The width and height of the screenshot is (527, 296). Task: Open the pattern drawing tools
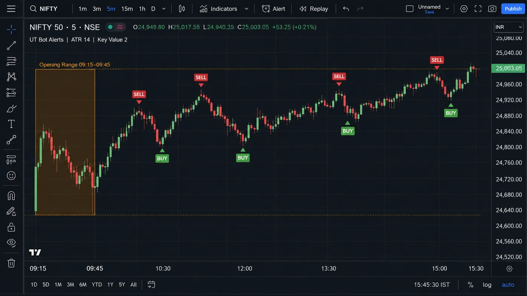[x=11, y=77]
